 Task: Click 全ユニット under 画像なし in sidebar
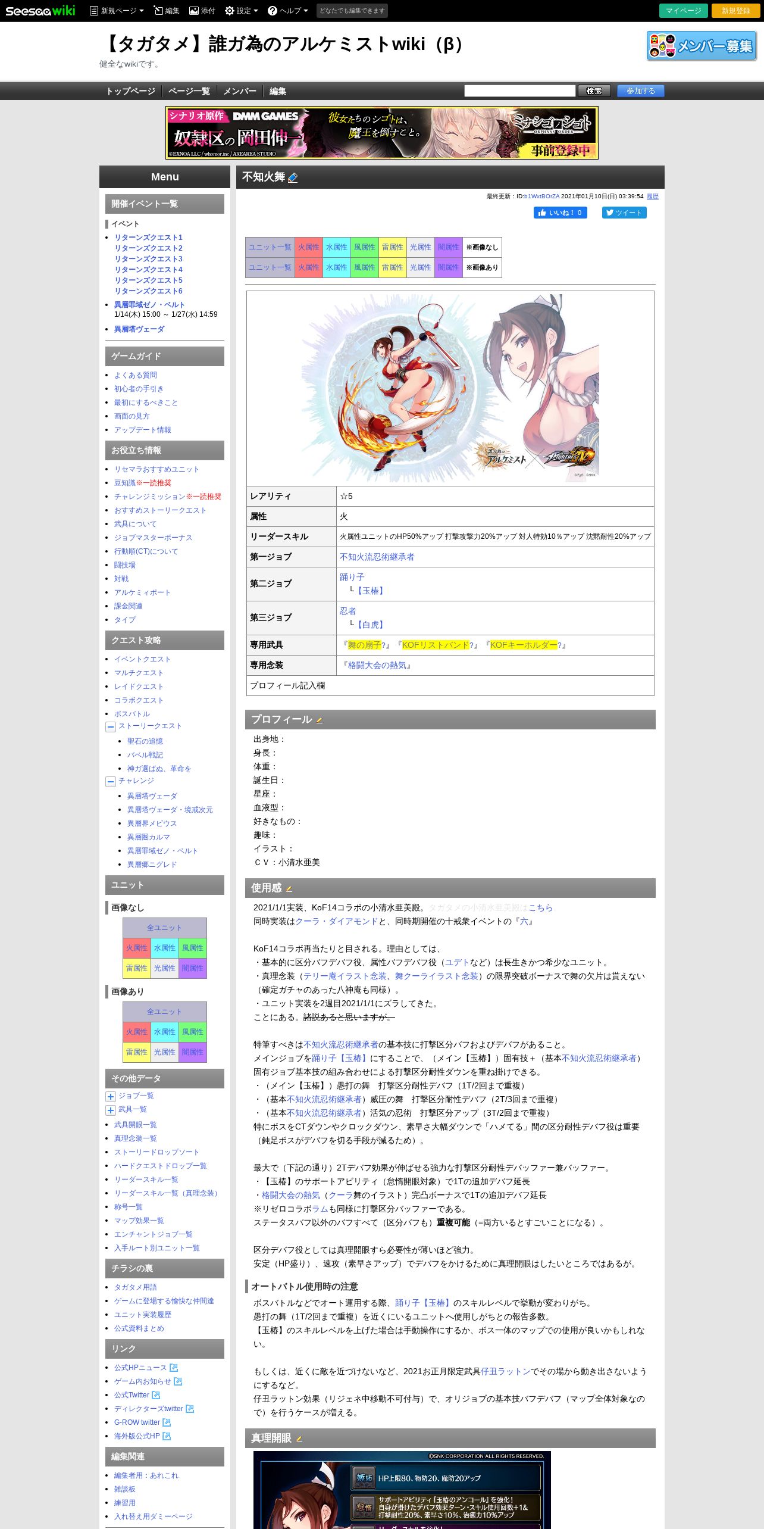point(165,928)
